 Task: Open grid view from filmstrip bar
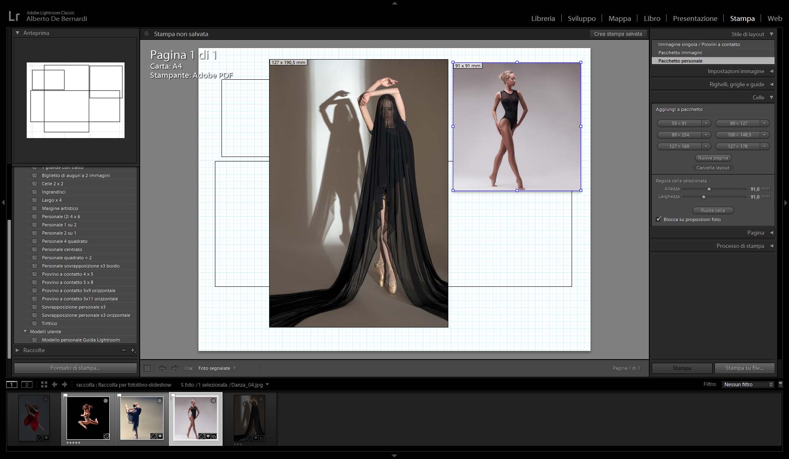[x=44, y=385]
